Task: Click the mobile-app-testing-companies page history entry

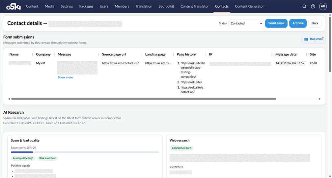Action: [192, 70]
